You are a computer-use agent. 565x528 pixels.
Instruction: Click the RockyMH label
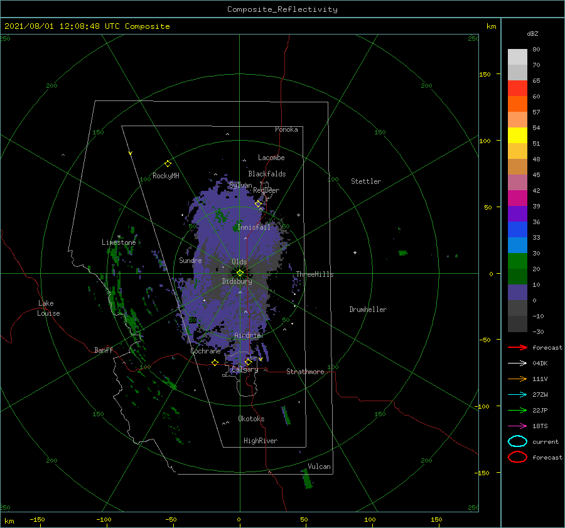[x=166, y=176]
